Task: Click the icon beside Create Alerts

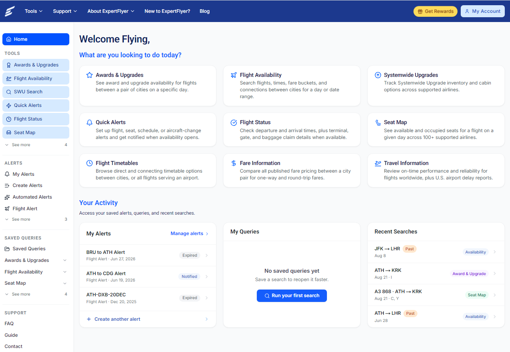Action: point(7,185)
